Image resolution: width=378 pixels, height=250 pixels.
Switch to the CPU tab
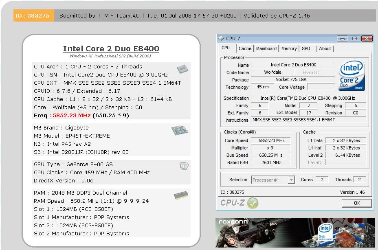(226, 48)
